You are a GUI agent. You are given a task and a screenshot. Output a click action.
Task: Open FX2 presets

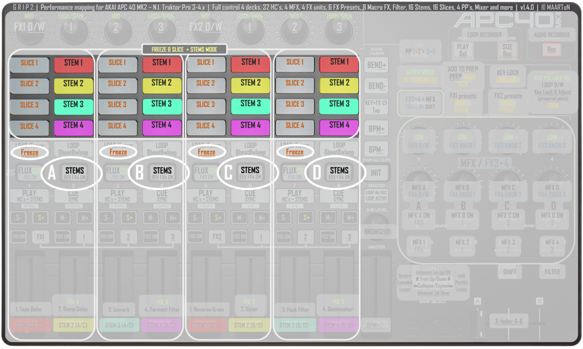click(508, 101)
